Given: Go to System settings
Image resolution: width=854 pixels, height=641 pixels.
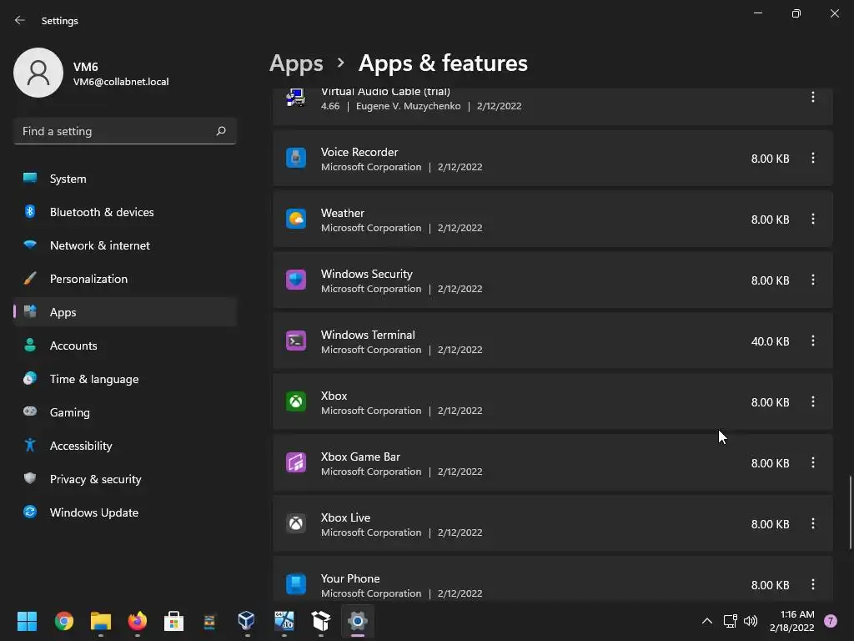Looking at the screenshot, I should tap(125, 179).
